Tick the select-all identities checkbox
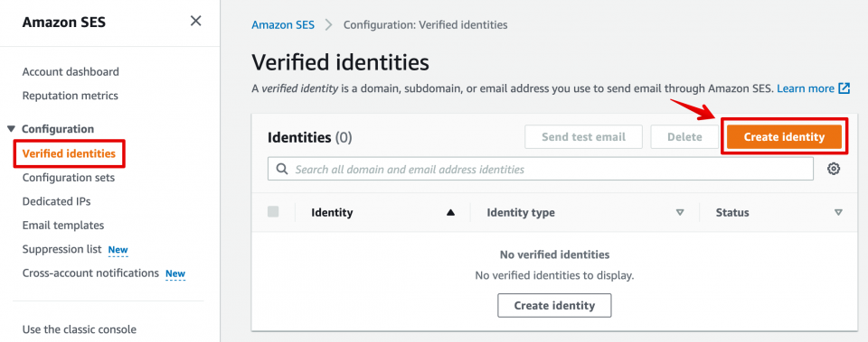868x342 pixels. click(x=273, y=212)
